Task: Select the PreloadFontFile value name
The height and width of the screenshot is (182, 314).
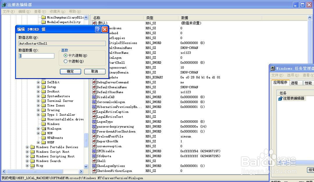Action: (110, 136)
